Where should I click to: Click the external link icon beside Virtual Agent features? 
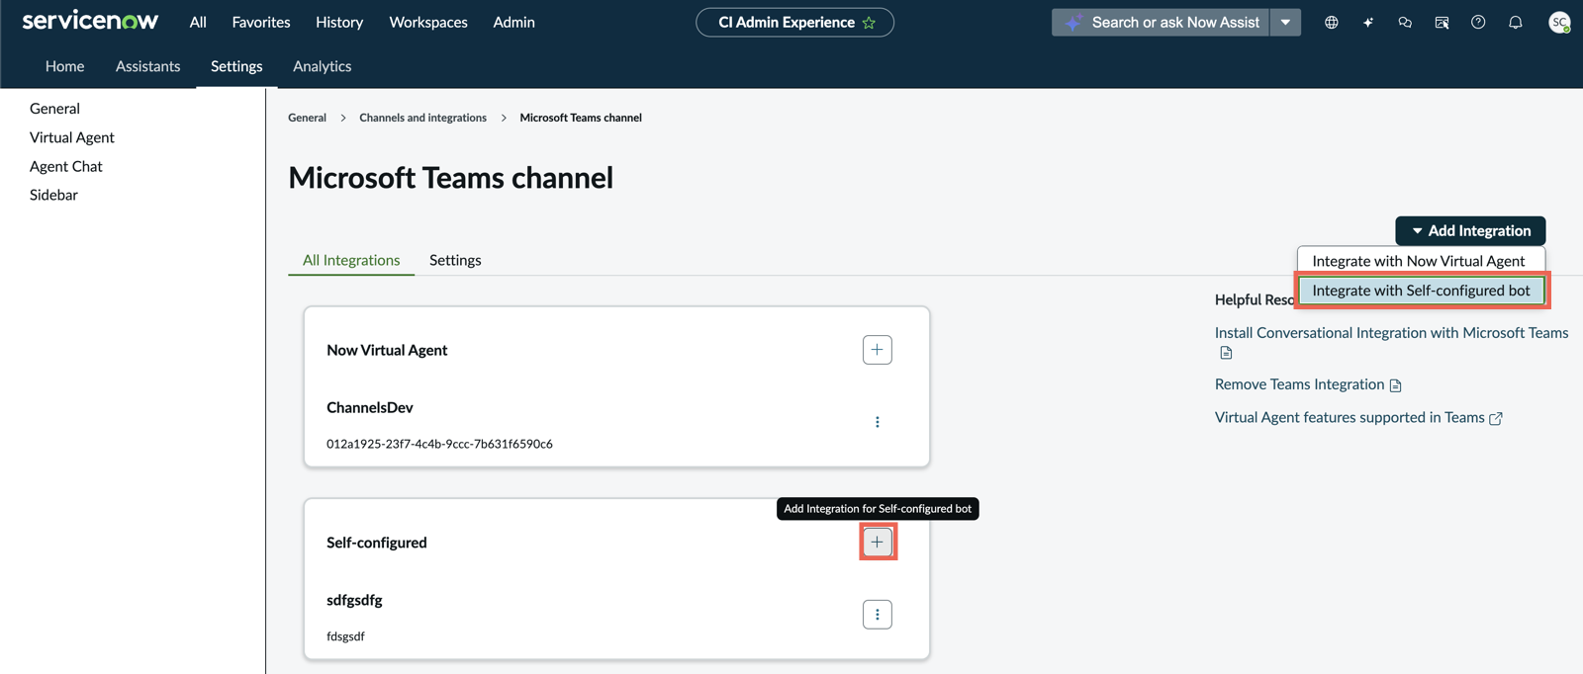click(x=1496, y=418)
